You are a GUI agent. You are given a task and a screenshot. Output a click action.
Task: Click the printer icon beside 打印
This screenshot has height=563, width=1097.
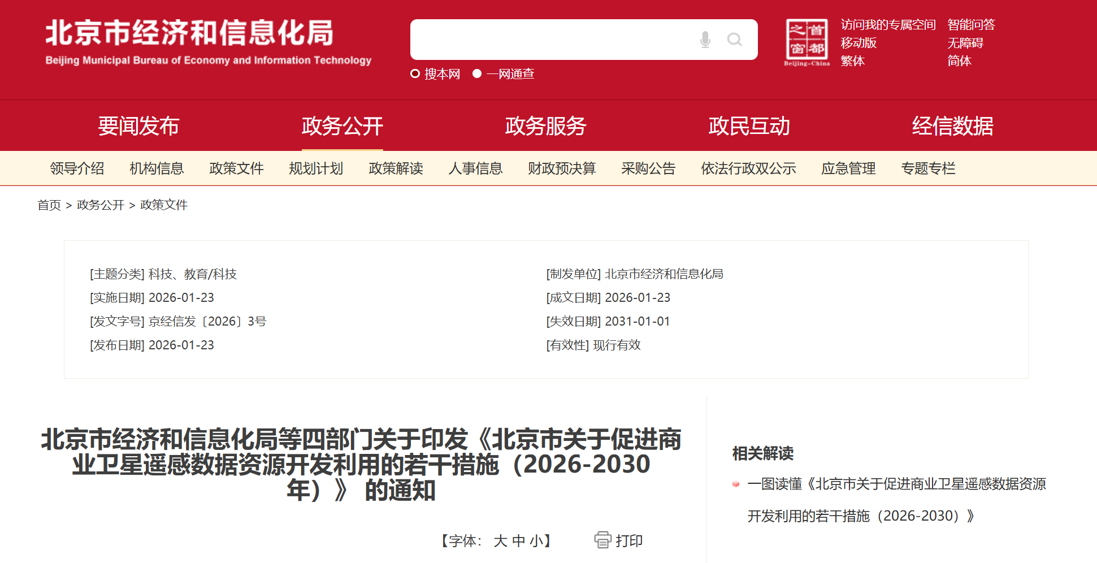(x=602, y=540)
